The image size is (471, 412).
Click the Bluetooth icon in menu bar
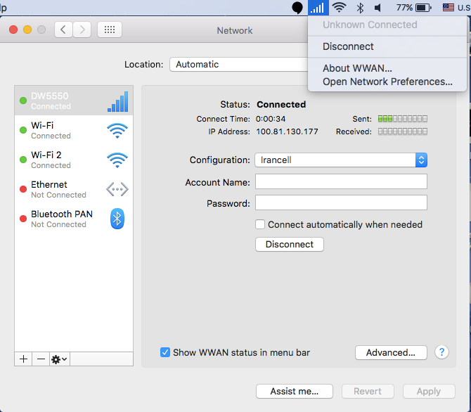point(360,8)
